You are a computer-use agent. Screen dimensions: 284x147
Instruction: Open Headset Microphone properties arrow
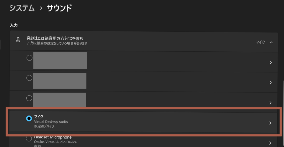pos(271,143)
